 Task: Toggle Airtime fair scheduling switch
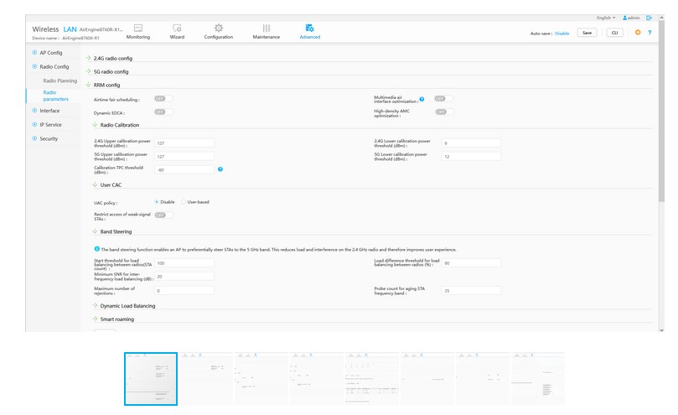pyautogui.click(x=163, y=99)
